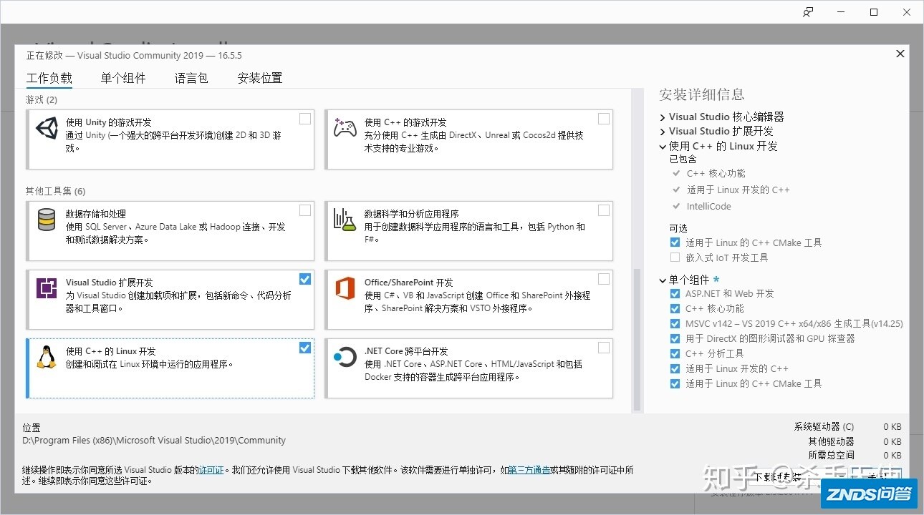
Task: Click the 安装详细信息 heading
Action: pyautogui.click(x=702, y=94)
